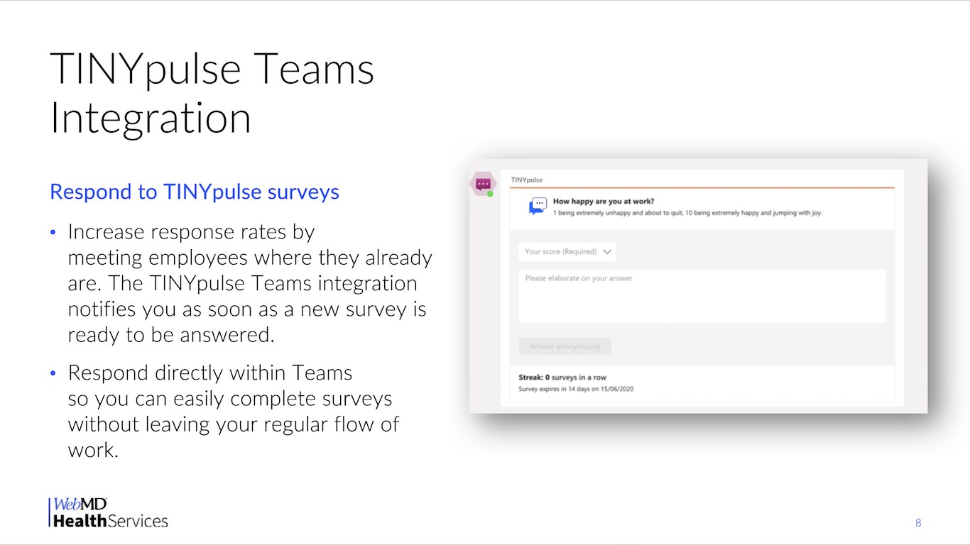This screenshot has width=970, height=545.
Task: Click the blue "Respond to TINYpulse surveys" subheading
Action: click(x=195, y=192)
